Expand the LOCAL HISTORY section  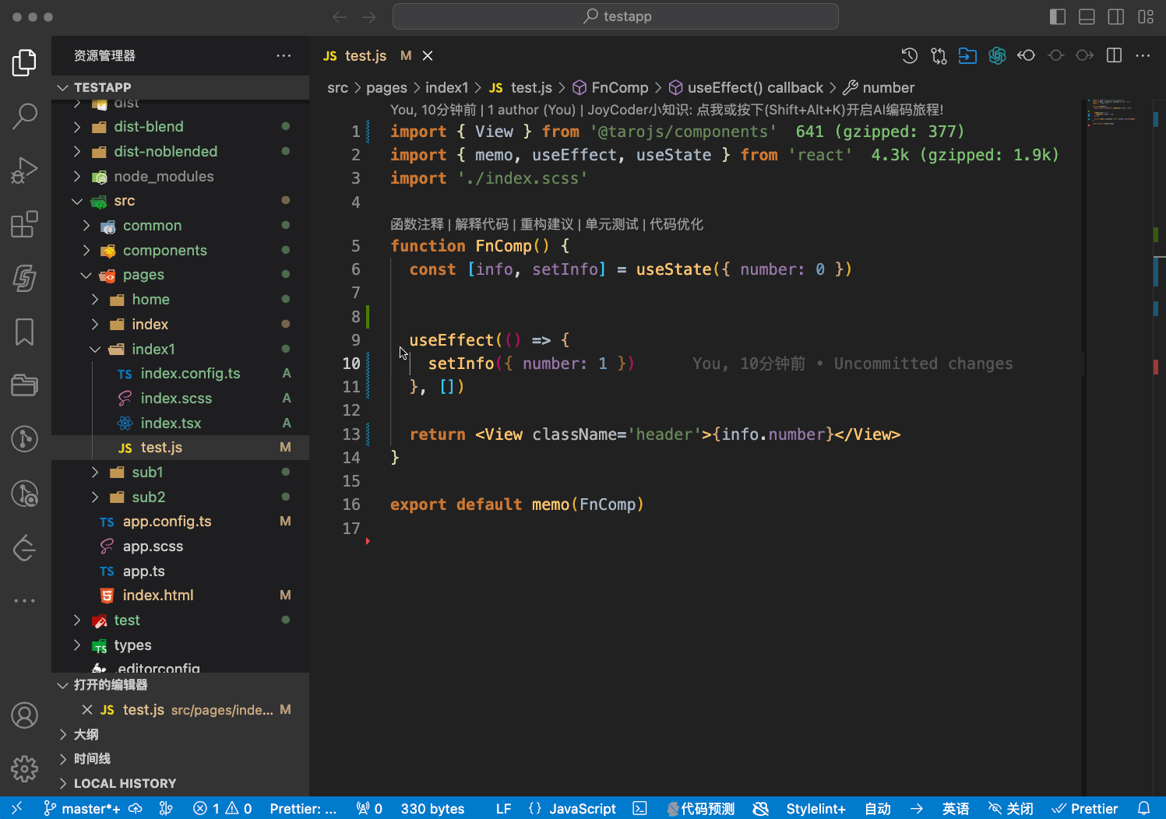tap(180, 783)
